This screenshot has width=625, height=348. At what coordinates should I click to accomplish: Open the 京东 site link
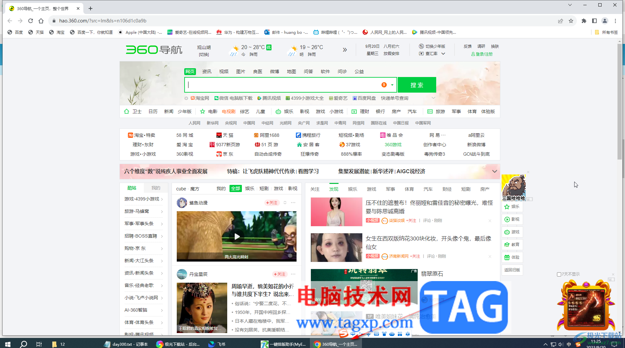click(x=225, y=154)
